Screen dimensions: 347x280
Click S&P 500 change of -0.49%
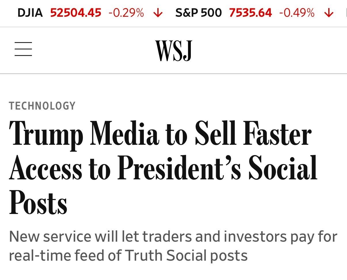click(x=297, y=13)
